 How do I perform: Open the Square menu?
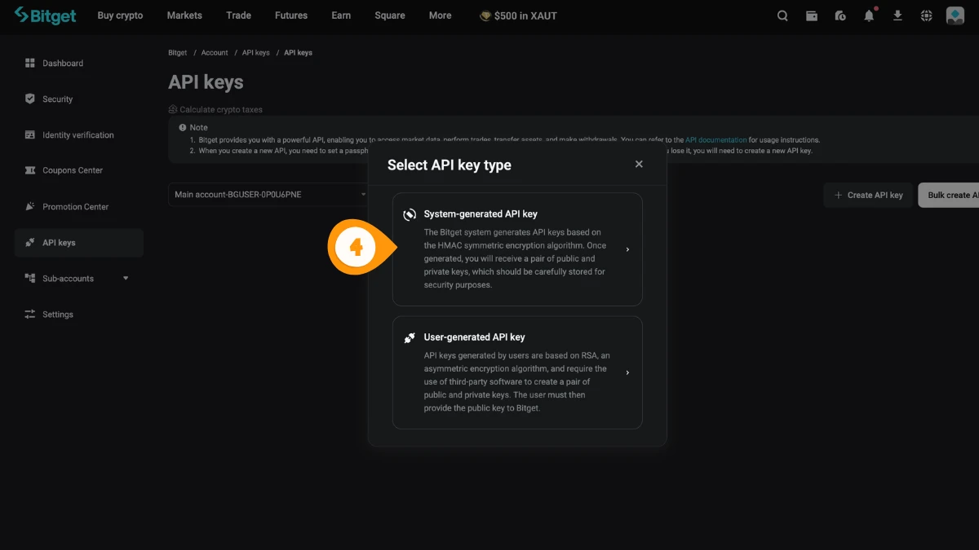pos(390,15)
